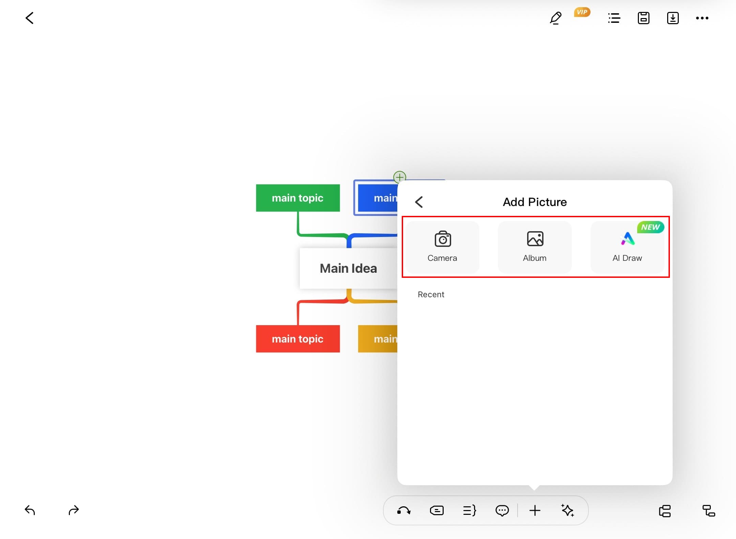Click the undo arrow
This screenshot has height=539, width=736.
(x=30, y=510)
